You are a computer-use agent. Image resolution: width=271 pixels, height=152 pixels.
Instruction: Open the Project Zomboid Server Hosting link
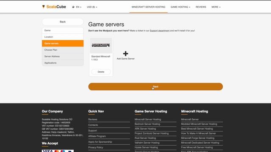(152, 133)
